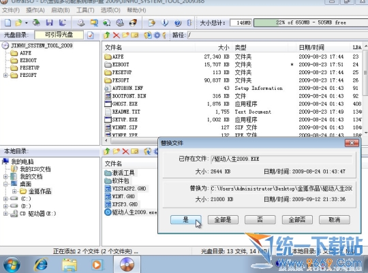Click the New file toolbar icon

(x=7, y=22)
